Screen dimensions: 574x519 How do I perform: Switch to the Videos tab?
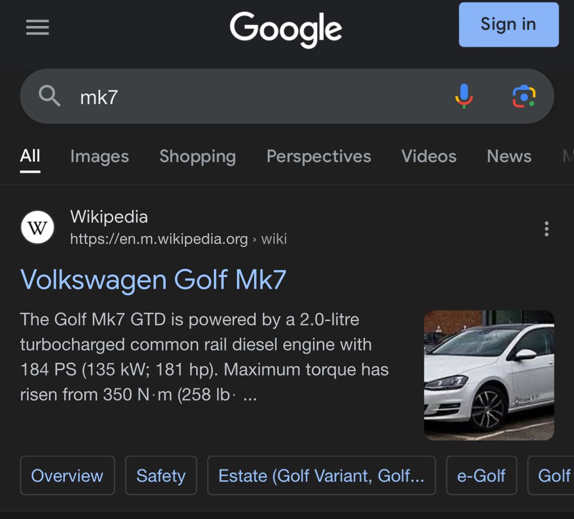click(429, 156)
